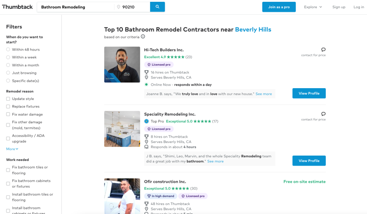Click the map pin icon in Hi-Tech Builders listing
The image size is (367, 214).
(x=146, y=77)
